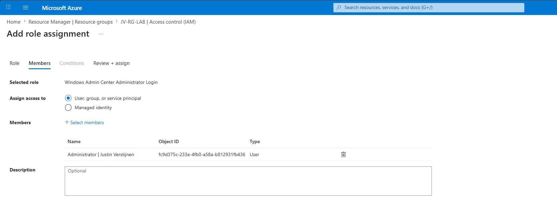Open the Azure apps grid launcher
This screenshot has height=222, width=557.
(8, 7)
